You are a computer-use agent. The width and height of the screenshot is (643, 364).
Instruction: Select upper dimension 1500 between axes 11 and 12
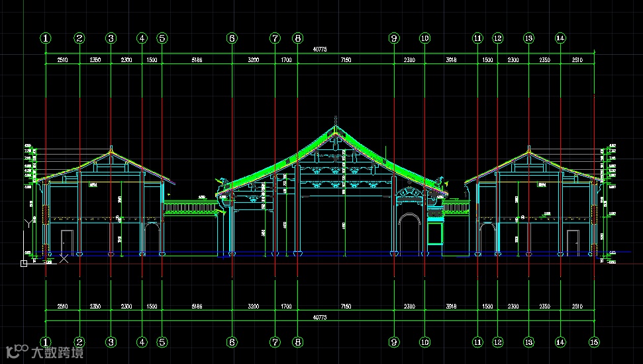click(x=487, y=59)
